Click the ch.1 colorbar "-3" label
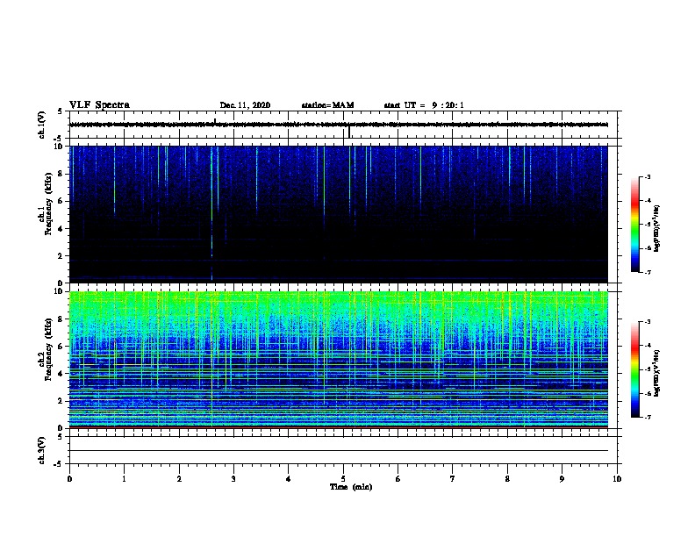This screenshot has height=537, width=695. [x=647, y=176]
